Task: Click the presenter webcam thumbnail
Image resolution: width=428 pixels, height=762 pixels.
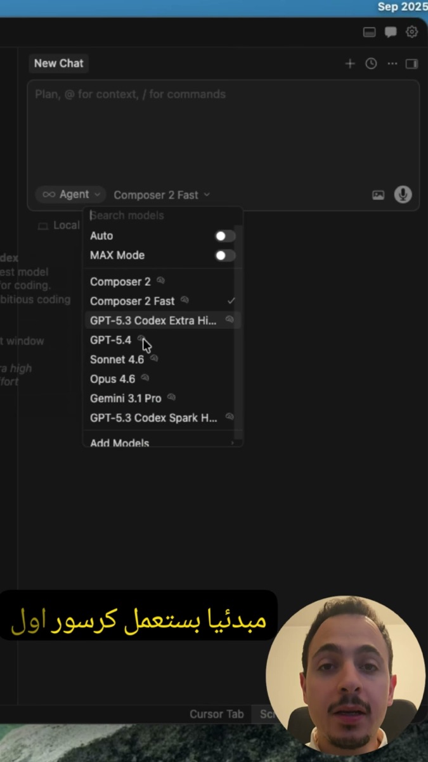Action: point(346,675)
